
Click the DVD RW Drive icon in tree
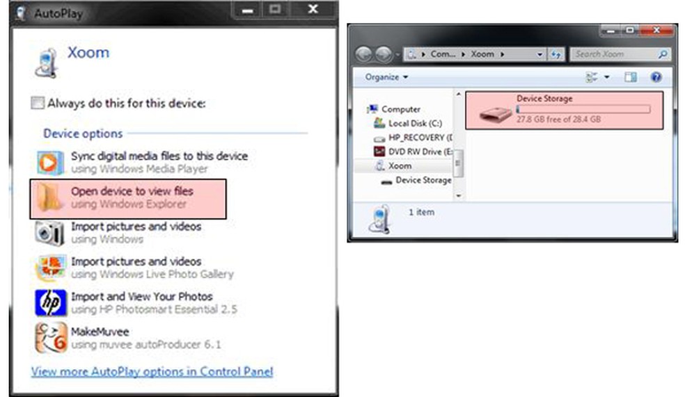click(x=379, y=151)
